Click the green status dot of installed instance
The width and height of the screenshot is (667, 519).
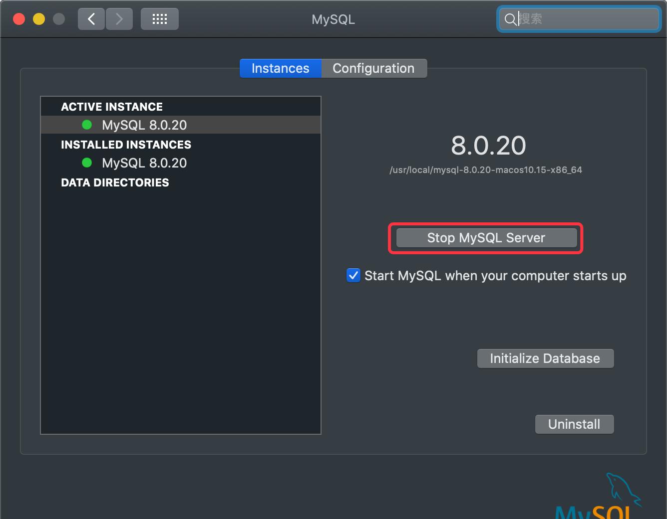click(87, 163)
